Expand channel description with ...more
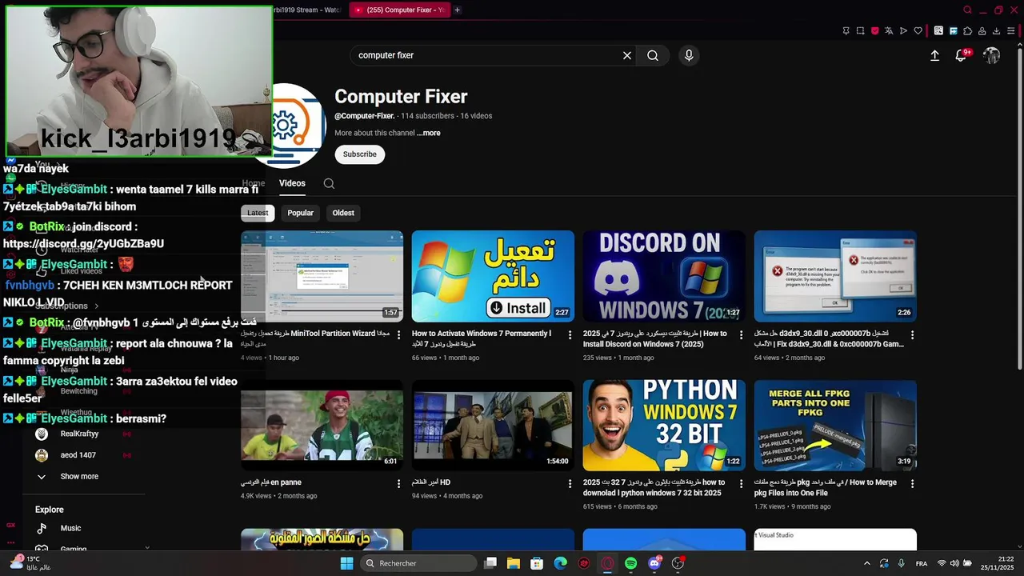The height and width of the screenshot is (576, 1024). pos(429,133)
